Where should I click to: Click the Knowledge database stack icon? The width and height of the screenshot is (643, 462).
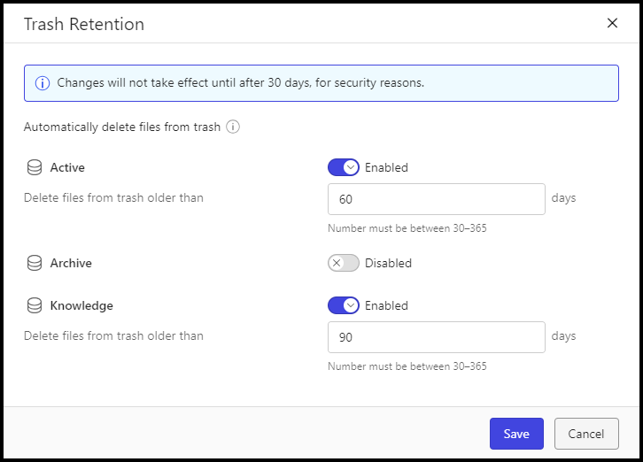coord(35,306)
